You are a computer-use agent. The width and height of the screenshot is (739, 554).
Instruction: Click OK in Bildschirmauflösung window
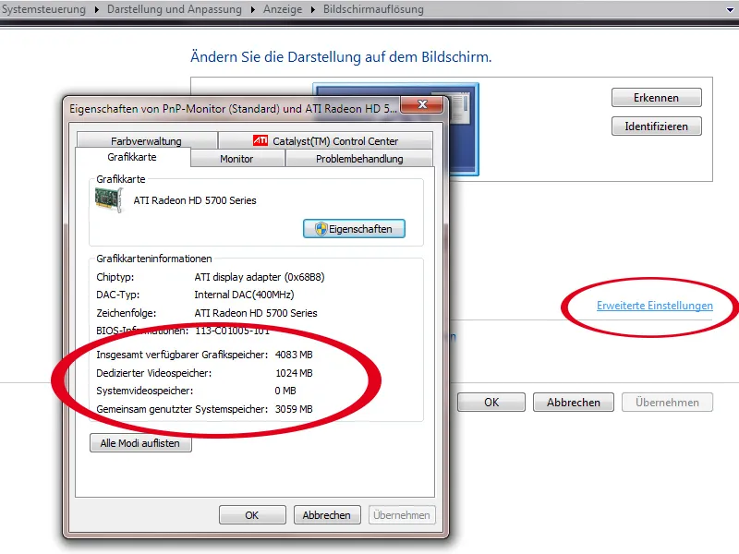491,403
